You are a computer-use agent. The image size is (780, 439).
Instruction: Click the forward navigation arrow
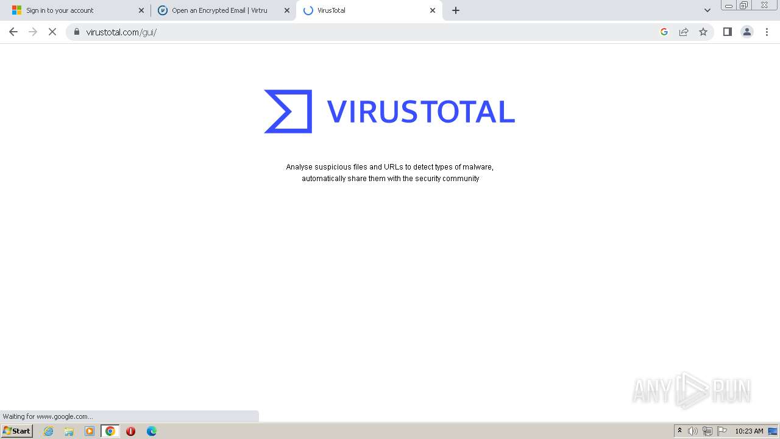tap(33, 32)
